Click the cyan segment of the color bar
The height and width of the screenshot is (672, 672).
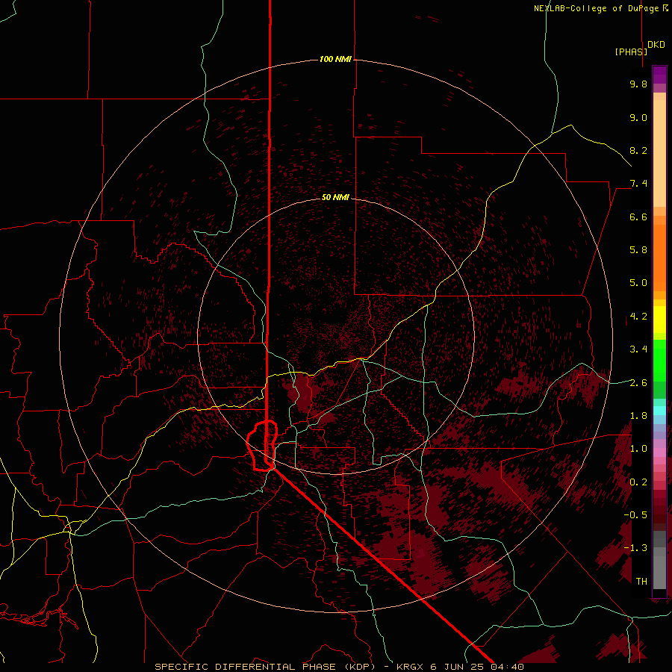point(659,411)
